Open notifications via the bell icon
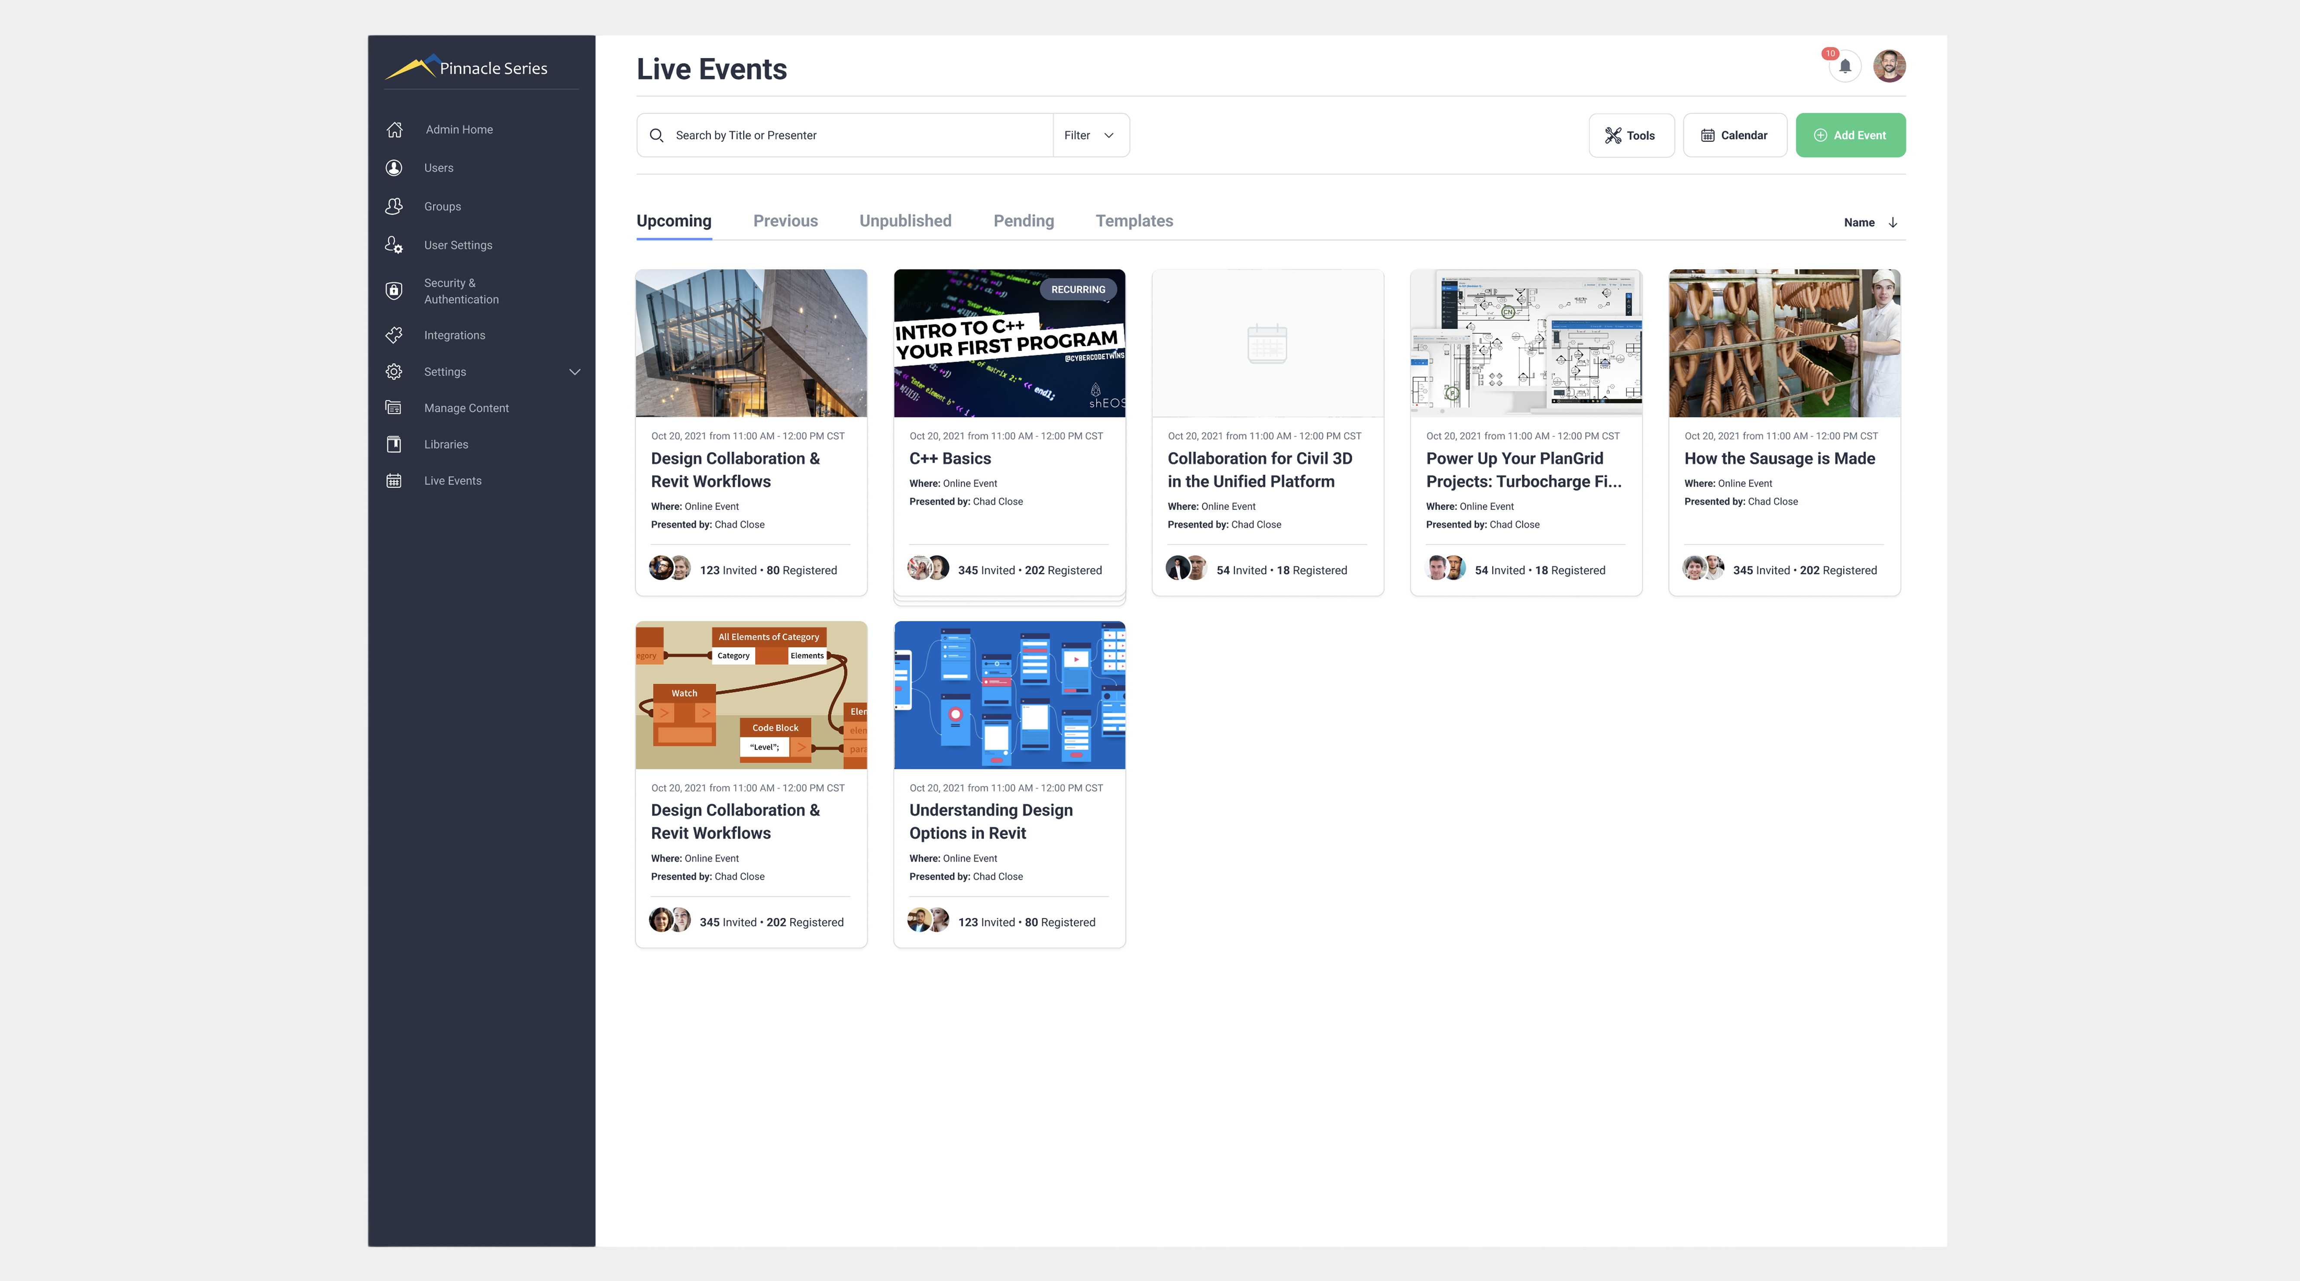2300x1281 pixels. pyautogui.click(x=1845, y=66)
